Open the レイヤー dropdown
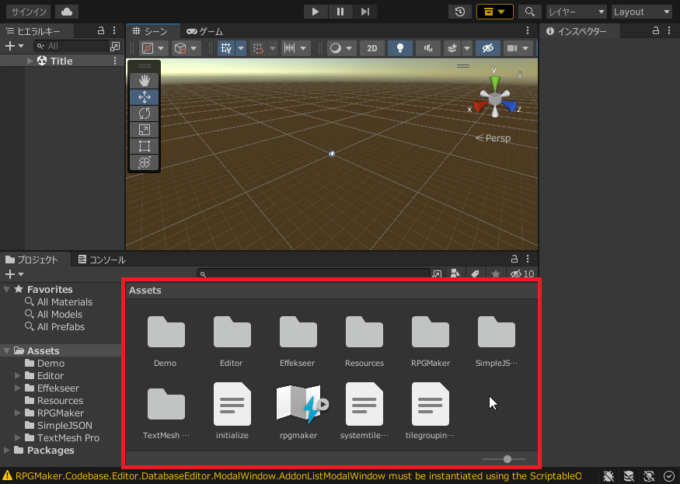Screen dimensions: 680x484 tap(576, 12)
